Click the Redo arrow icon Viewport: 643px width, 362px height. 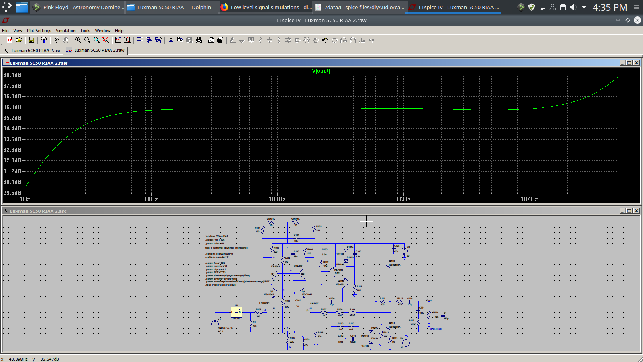coord(334,40)
